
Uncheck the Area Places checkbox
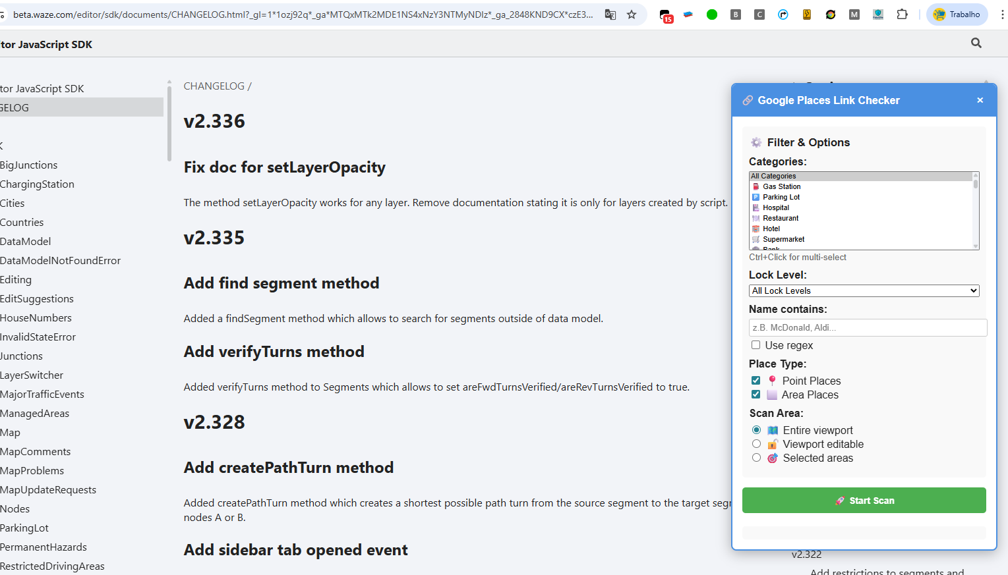(756, 395)
